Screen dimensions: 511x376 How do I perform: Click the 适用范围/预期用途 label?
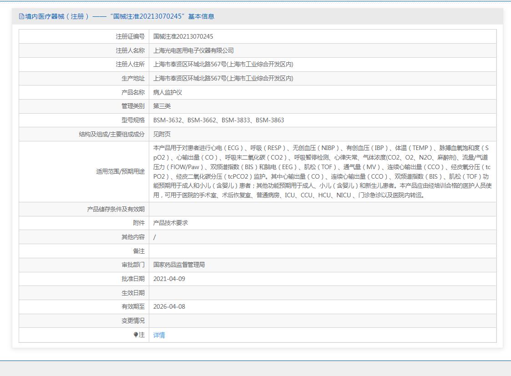coord(120,171)
